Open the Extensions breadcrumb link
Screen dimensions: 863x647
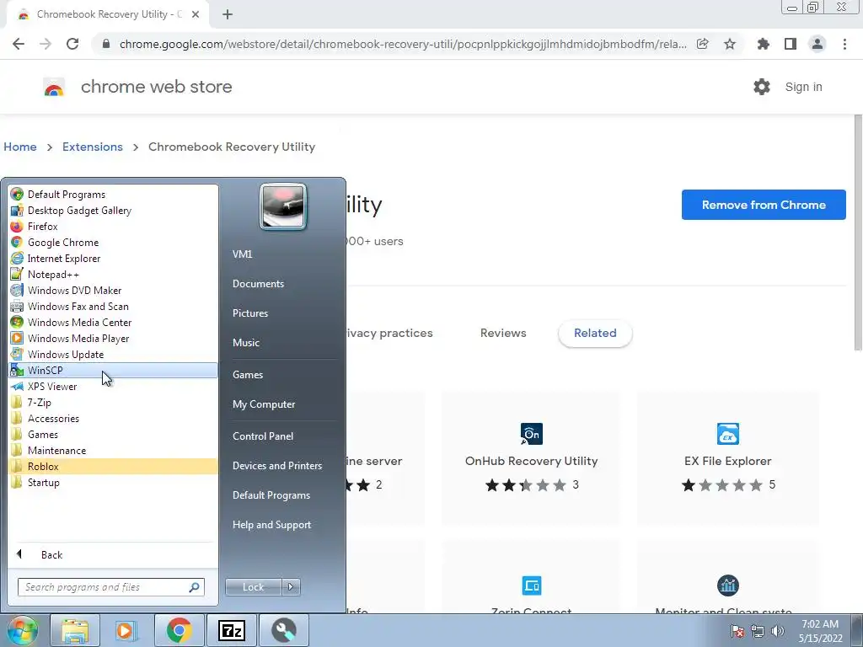[93, 147]
